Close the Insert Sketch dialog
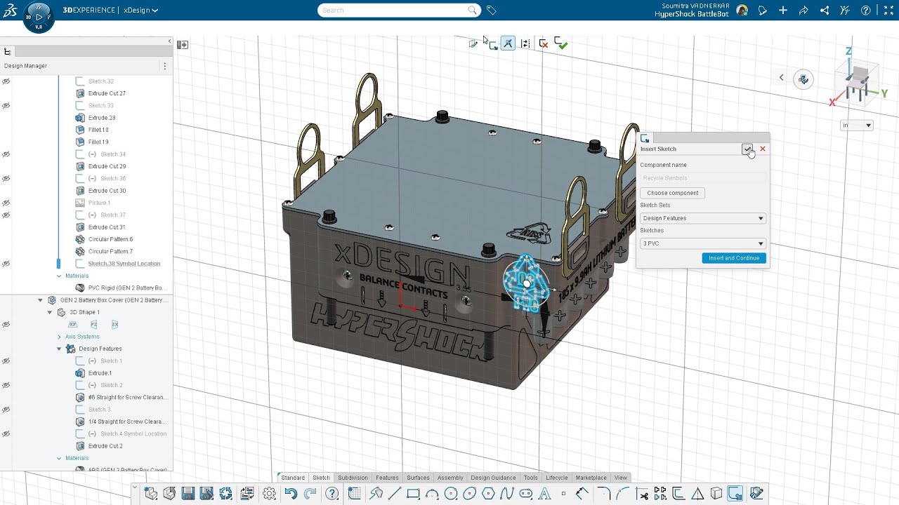Image resolution: width=899 pixels, height=505 pixels. point(763,149)
